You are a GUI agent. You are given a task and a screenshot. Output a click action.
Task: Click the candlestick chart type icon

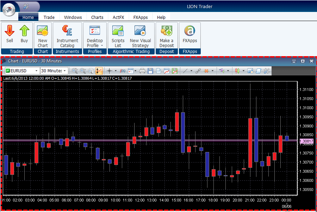[x=237, y=71]
